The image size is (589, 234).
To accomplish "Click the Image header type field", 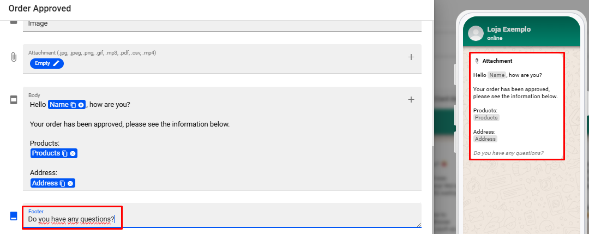I will [x=218, y=24].
